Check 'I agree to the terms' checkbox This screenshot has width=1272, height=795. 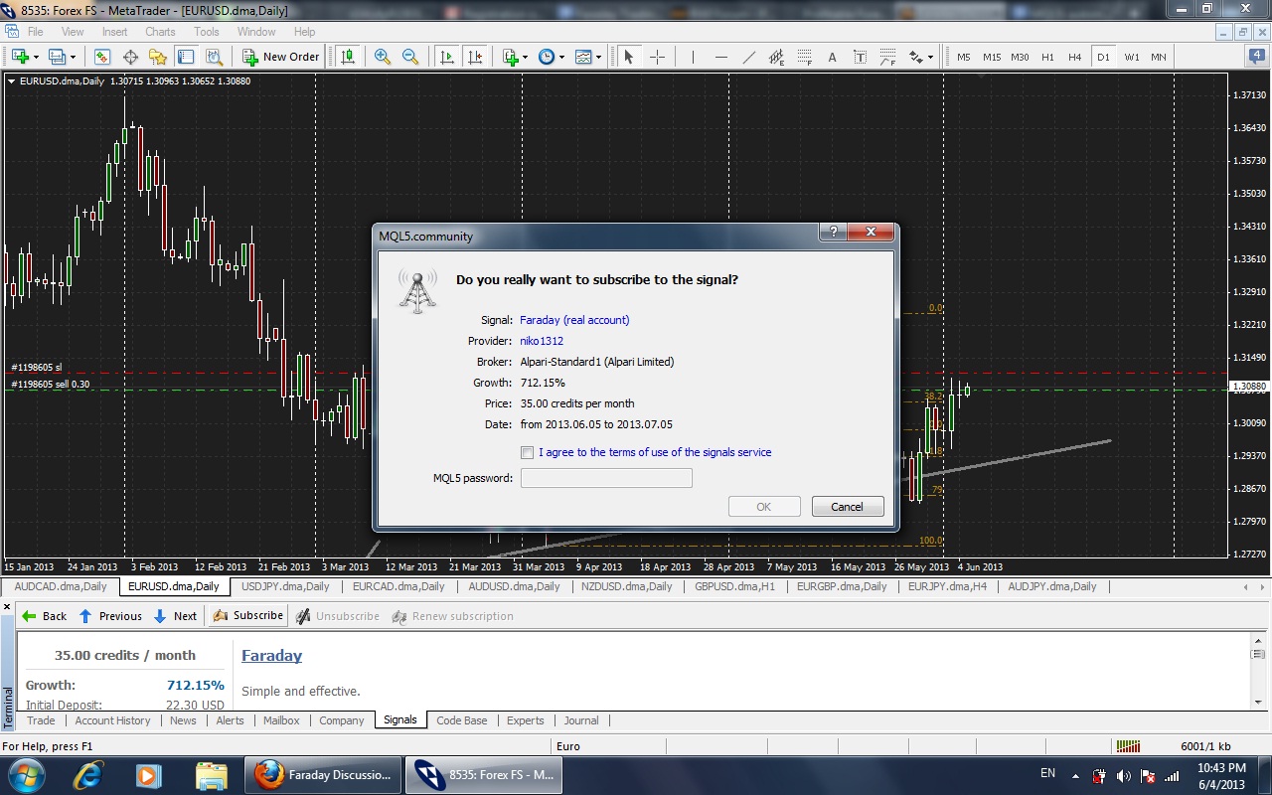point(527,452)
